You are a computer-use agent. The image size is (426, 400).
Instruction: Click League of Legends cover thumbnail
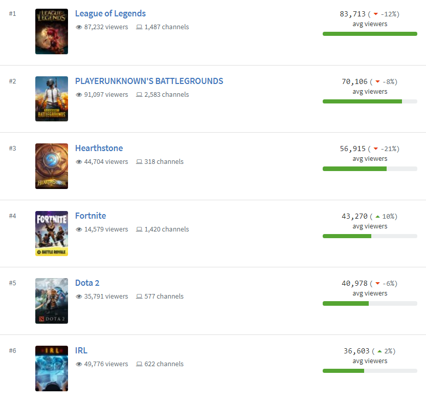(x=51, y=31)
